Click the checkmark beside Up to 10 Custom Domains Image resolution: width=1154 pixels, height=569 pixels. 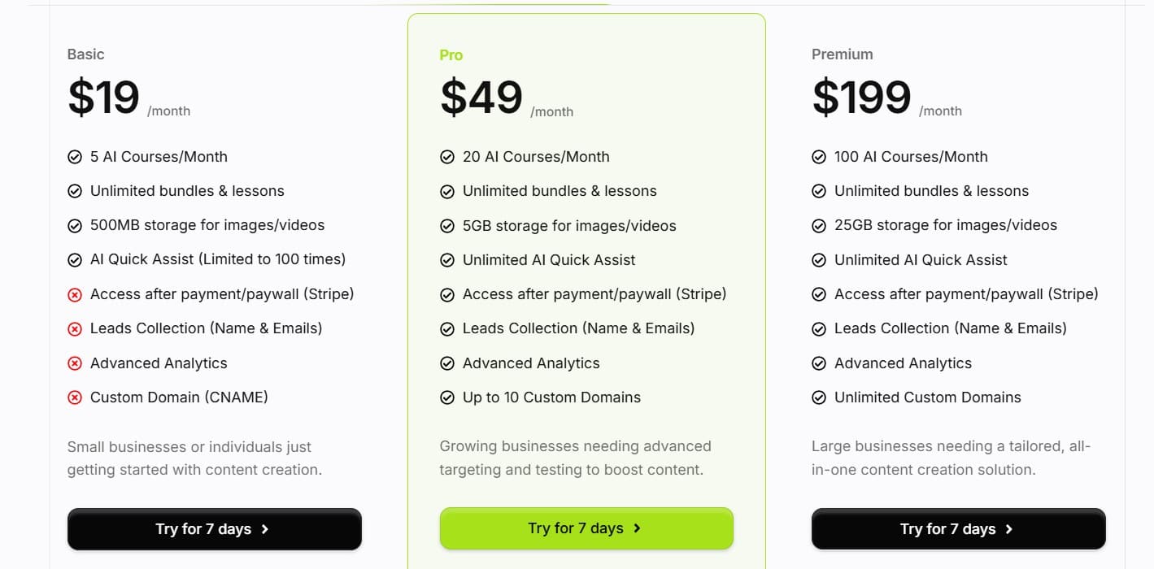point(447,397)
